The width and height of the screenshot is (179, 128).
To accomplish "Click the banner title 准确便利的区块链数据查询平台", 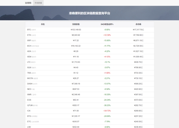I will (90, 13).
